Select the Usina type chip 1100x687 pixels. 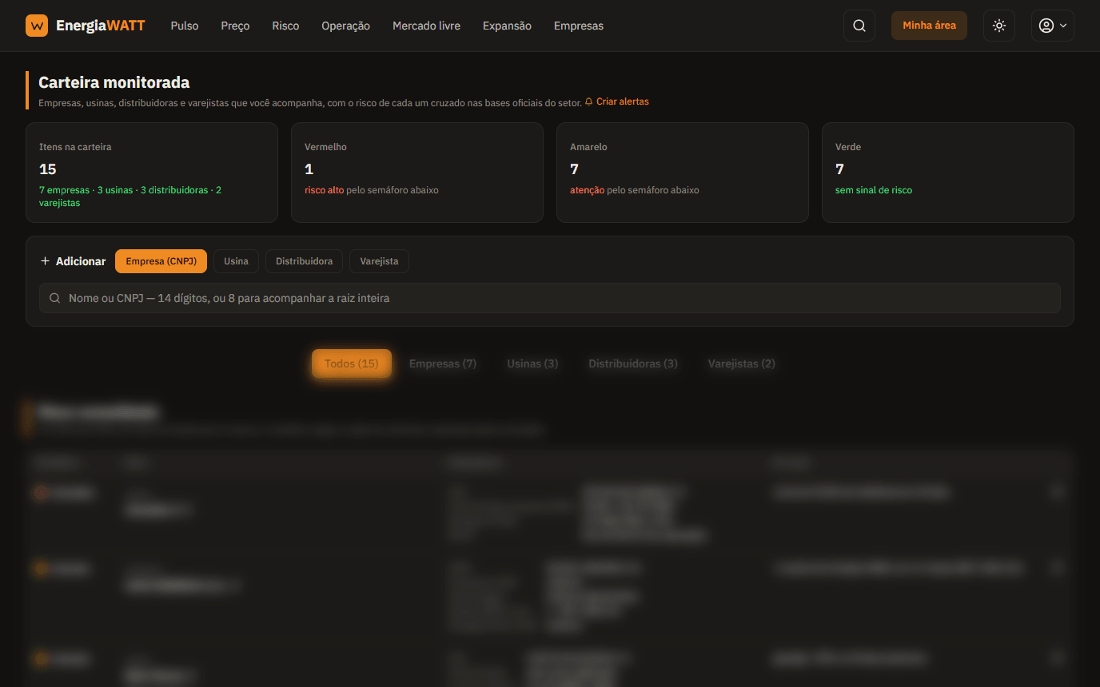pos(236,261)
